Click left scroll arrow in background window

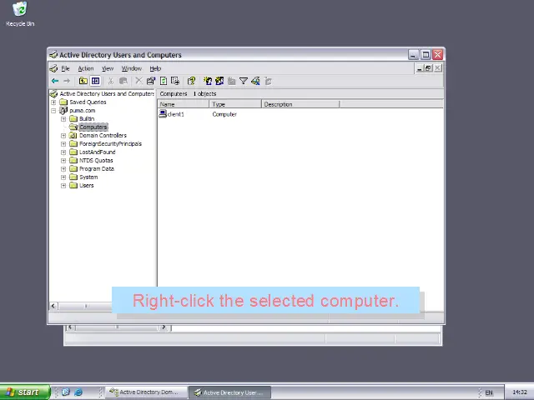(x=70, y=327)
